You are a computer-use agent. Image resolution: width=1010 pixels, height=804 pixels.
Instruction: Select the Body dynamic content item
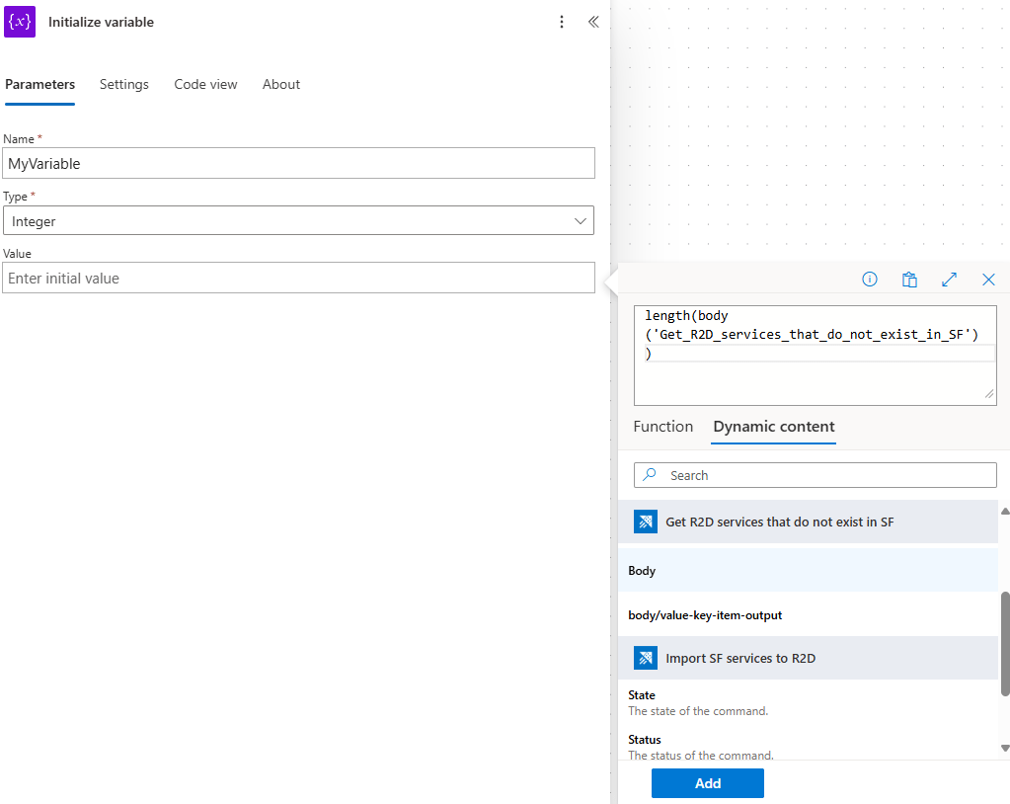pyautogui.click(x=642, y=571)
